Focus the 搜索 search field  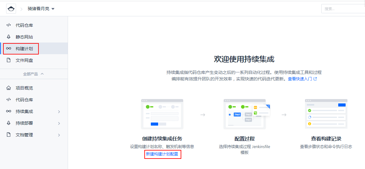[343, 9]
